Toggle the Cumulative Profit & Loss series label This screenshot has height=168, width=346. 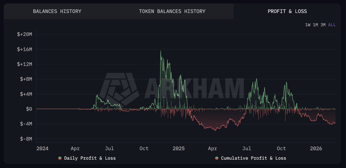[253, 158]
